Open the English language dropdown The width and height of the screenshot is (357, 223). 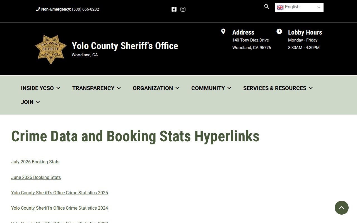[299, 7]
